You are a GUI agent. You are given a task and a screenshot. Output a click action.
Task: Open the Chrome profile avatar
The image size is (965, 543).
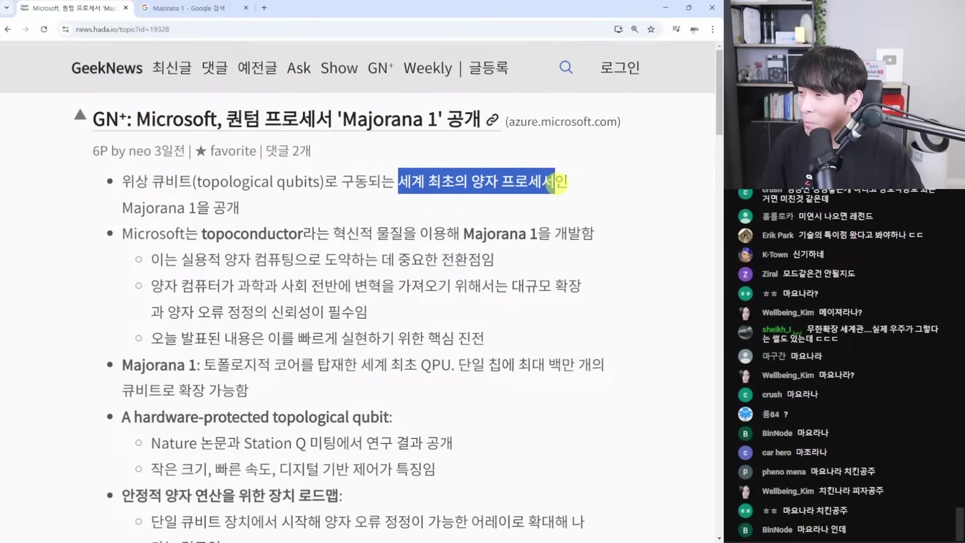[x=694, y=29]
